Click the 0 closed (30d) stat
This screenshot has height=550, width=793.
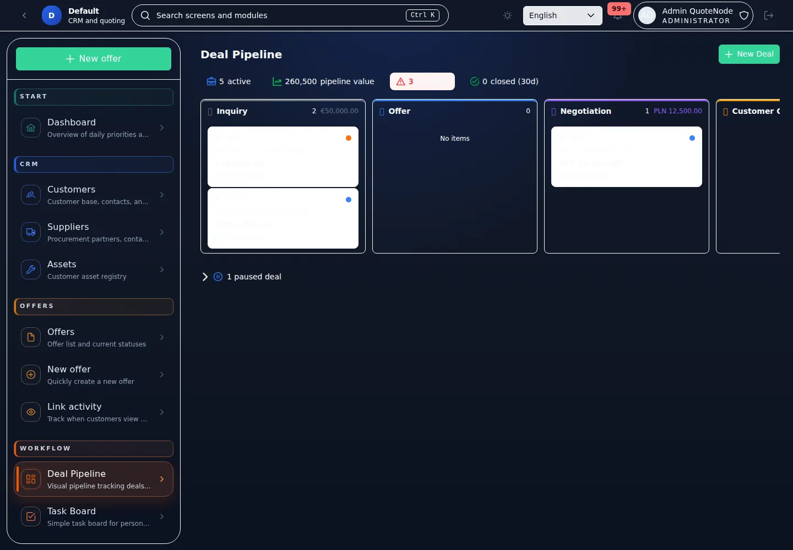click(x=504, y=81)
